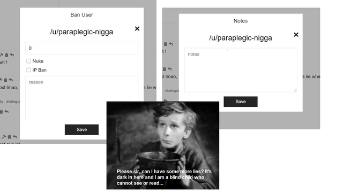This screenshot has height=194, width=343.
Task: Reply arrow above 'ost lmao,' behind Ban User
Action: pos(11,80)
